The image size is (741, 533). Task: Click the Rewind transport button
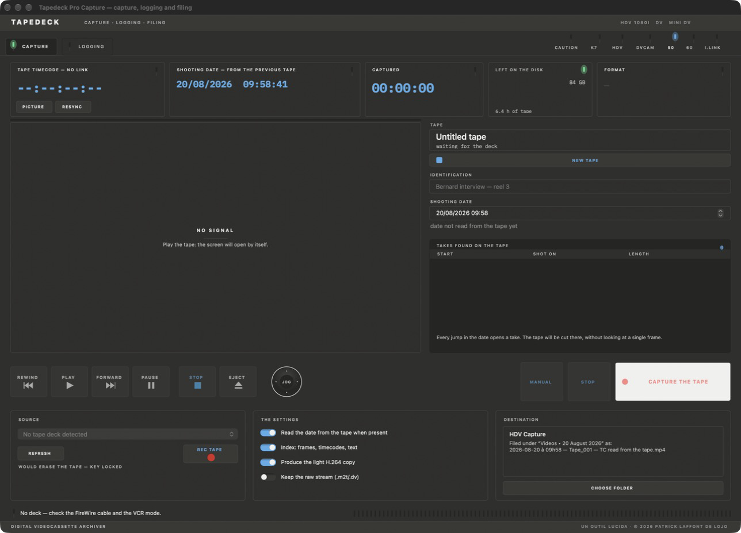[x=28, y=382]
